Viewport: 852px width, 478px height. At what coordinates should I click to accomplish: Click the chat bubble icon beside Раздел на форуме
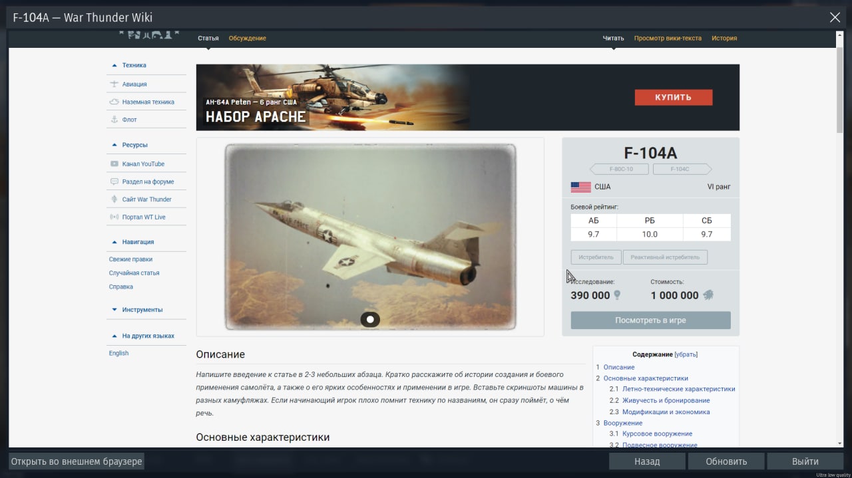114,181
